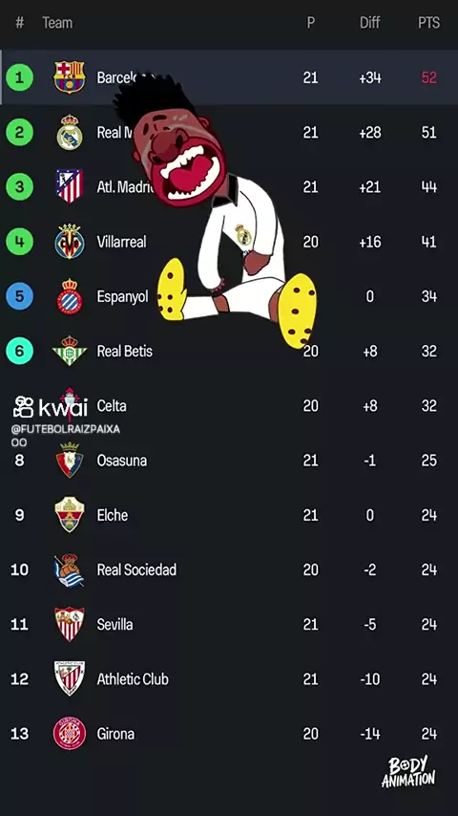Viewport: 458px width, 816px height.
Task: Click the Athletic Club crest
Action: pos(69,678)
